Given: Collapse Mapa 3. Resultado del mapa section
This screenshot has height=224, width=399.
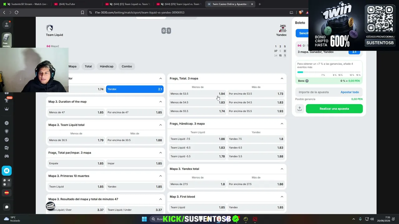Looking at the screenshot, I should point(161,199).
